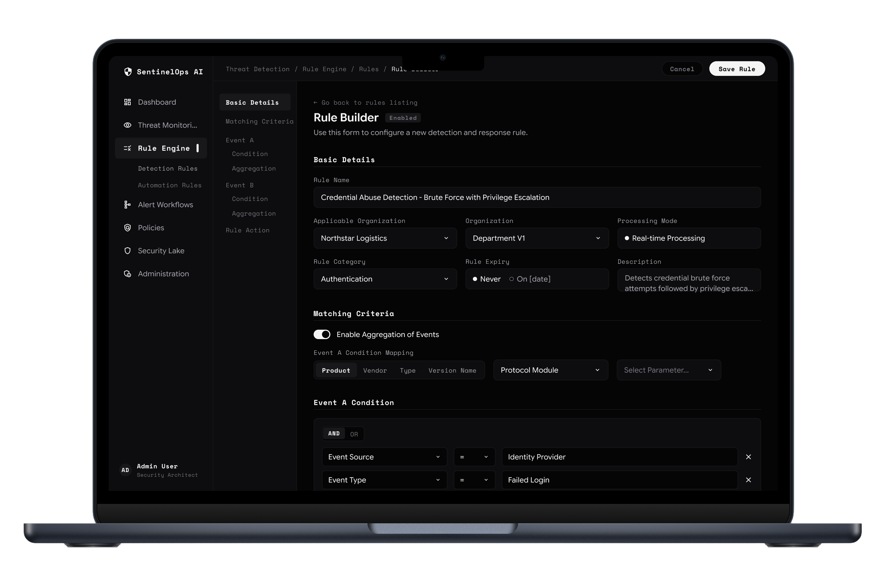Choose OR condition operator
Viewport: 886px width, 584px height.
pos(354,434)
